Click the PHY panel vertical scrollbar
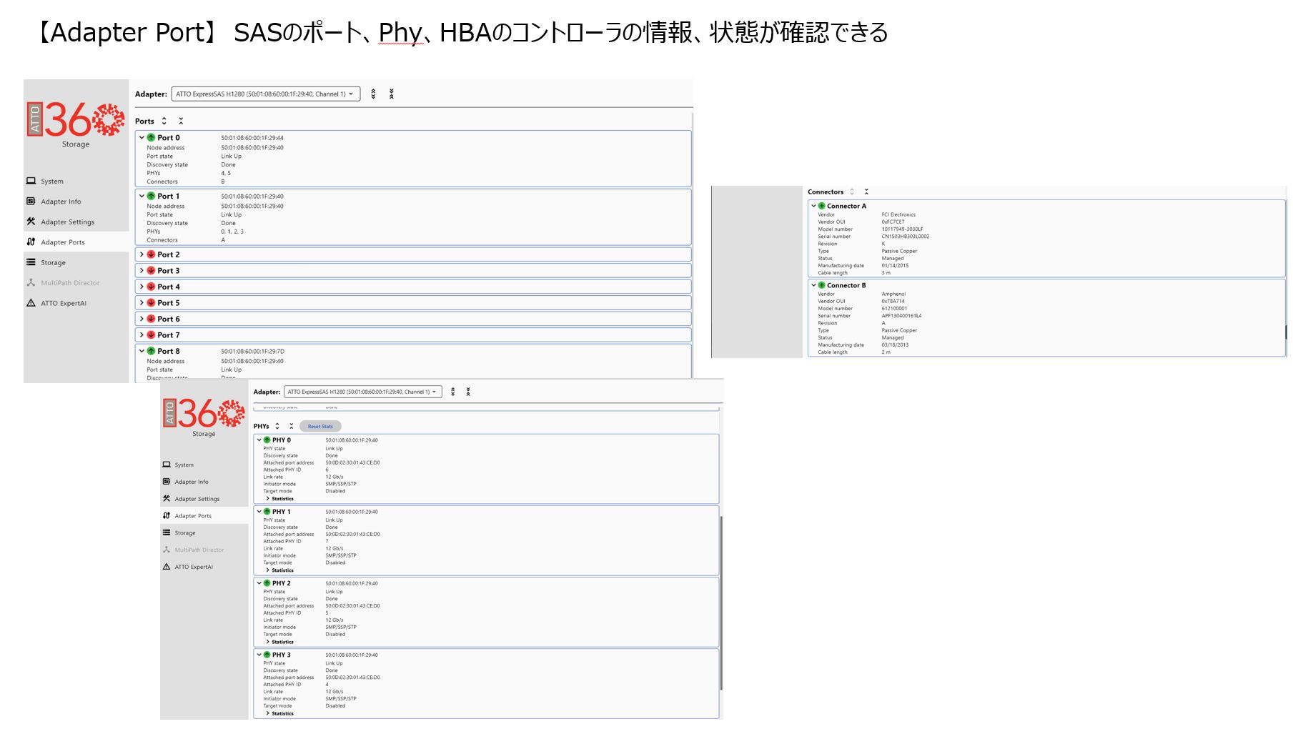1293x729 pixels. 721,600
